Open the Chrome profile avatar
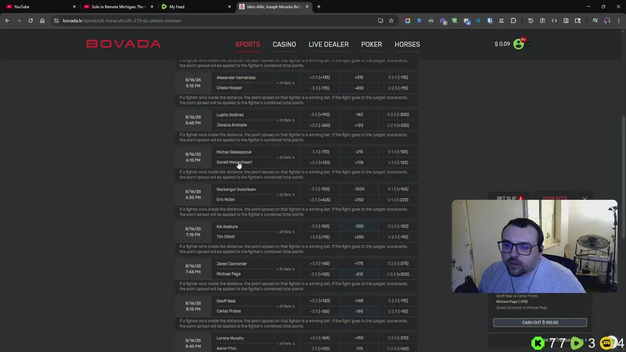Image resolution: width=626 pixels, height=352 pixels. coord(607,21)
